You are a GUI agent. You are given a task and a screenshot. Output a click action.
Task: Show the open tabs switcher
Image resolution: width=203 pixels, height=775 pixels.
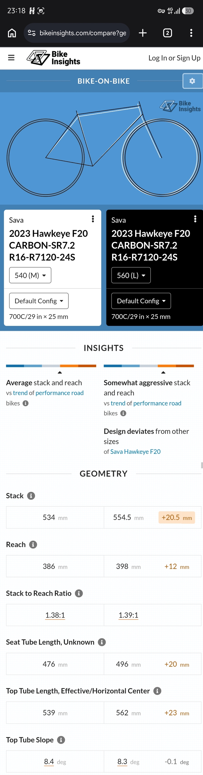(x=167, y=33)
